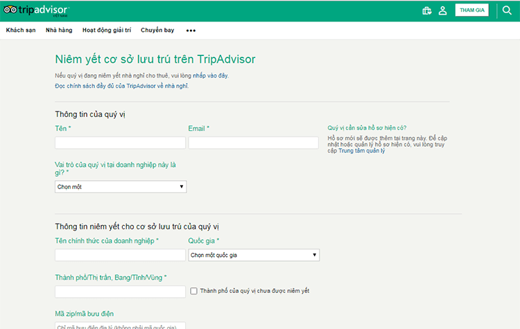
Task: Open the TripAdvisor nhà nghỉ policy link
Action: pos(122,86)
